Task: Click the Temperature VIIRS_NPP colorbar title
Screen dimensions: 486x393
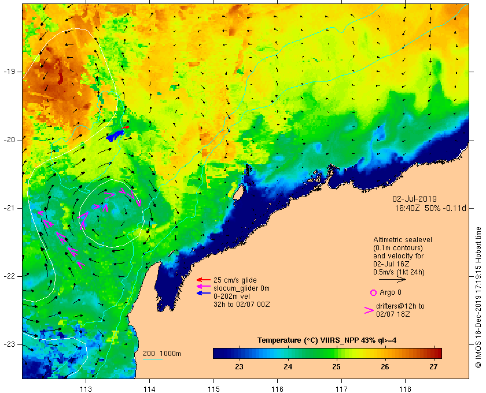Action: click(327, 340)
